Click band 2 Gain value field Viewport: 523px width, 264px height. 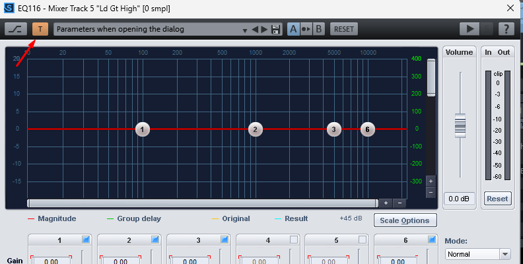click(x=120, y=260)
